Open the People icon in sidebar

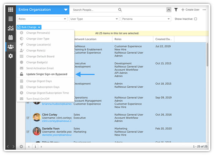(x=11, y=47)
